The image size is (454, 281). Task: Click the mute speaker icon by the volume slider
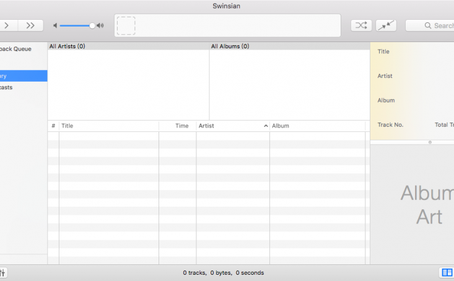(x=55, y=26)
